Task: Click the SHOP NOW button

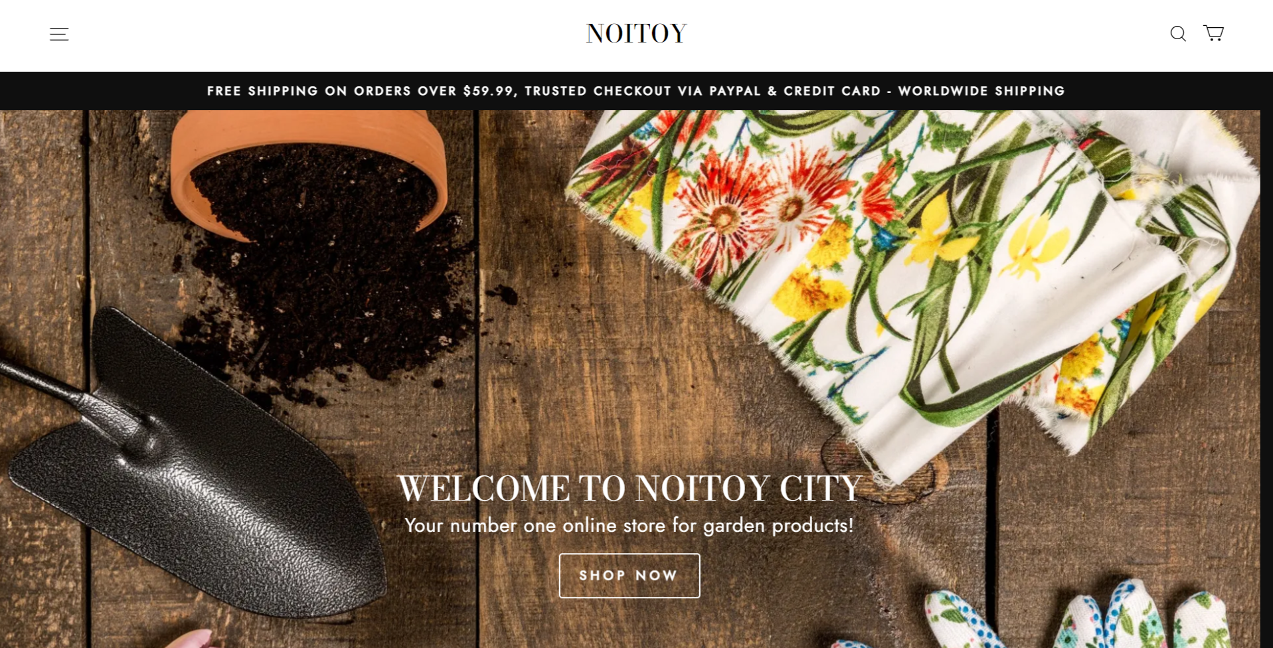Action: pyautogui.click(x=630, y=576)
